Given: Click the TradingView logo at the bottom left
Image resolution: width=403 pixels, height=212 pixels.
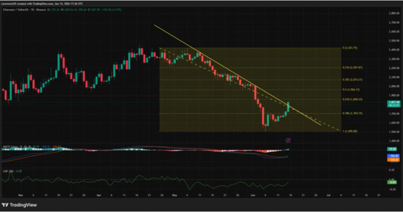Looking at the screenshot, I should click(x=19, y=205).
